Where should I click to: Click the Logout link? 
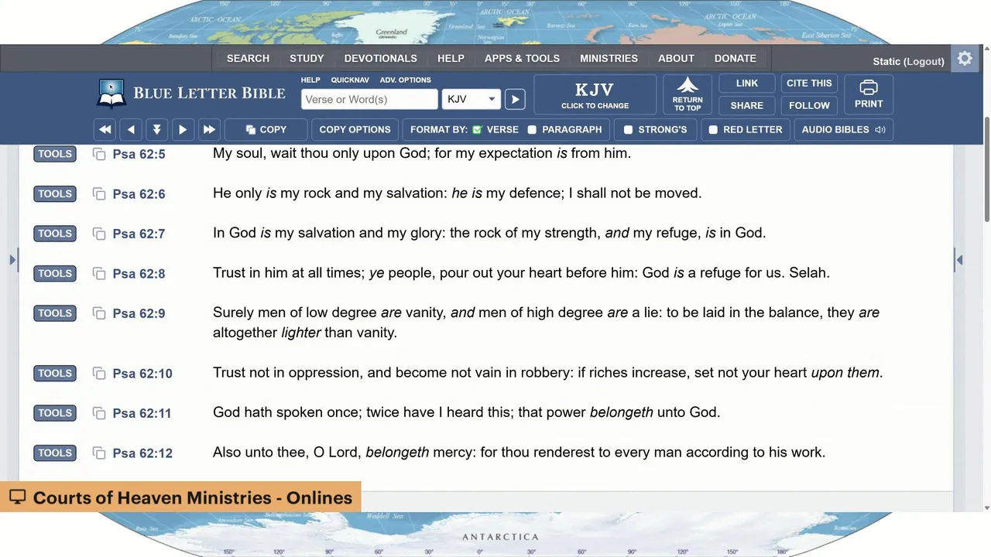[x=924, y=62]
